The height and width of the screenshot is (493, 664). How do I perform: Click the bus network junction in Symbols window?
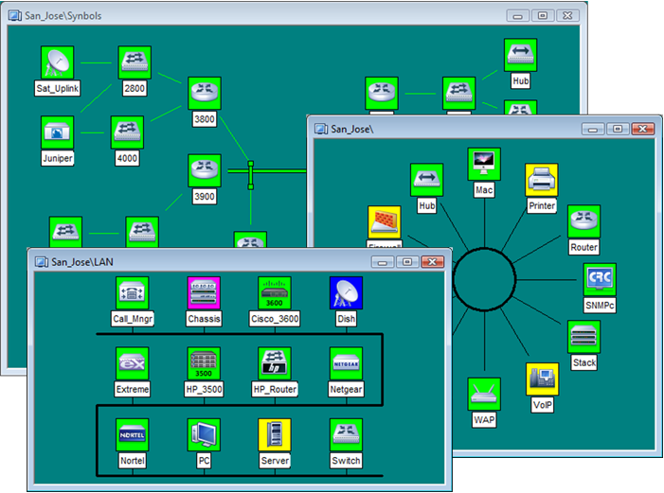(251, 175)
